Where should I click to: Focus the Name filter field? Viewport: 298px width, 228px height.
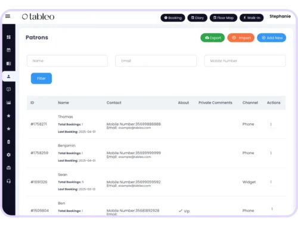[x=67, y=61]
